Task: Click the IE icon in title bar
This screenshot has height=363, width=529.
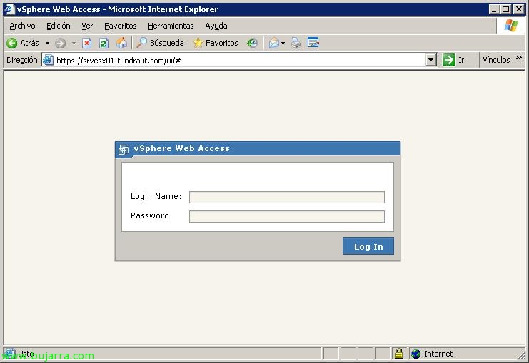Action: 9,9
